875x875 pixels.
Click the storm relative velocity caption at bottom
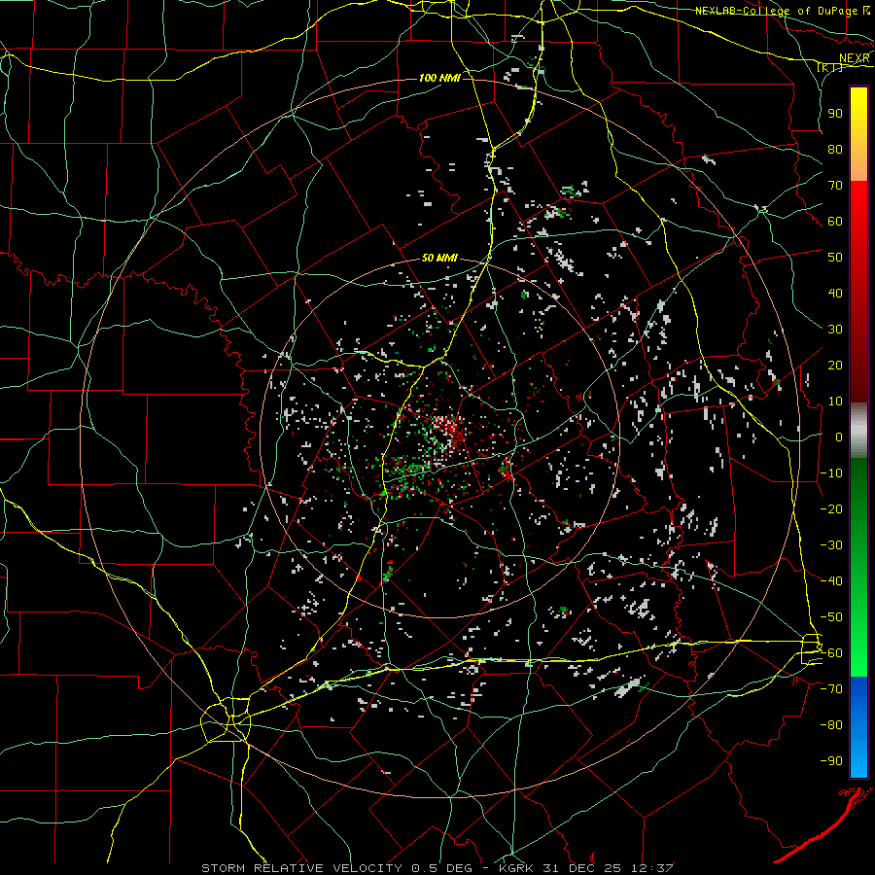click(x=437, y=868)
